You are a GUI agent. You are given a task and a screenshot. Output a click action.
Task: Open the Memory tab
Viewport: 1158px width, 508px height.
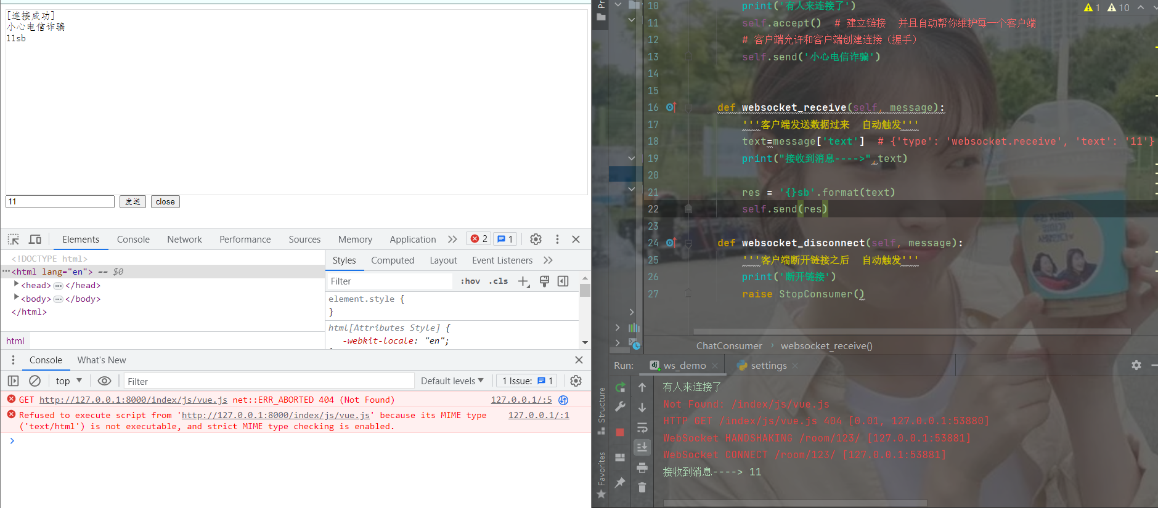coord(355,240)
